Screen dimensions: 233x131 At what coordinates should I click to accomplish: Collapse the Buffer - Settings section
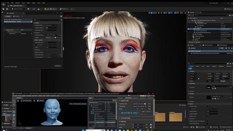34,40
